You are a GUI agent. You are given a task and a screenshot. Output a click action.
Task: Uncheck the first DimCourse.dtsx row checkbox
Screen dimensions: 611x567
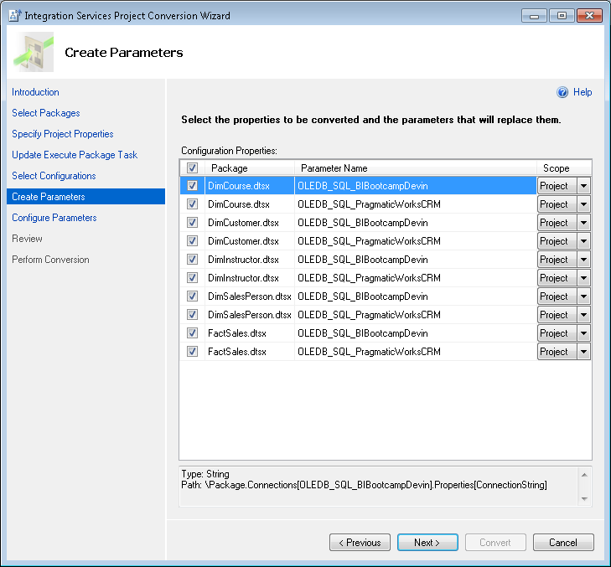click(x=193, y=186)
